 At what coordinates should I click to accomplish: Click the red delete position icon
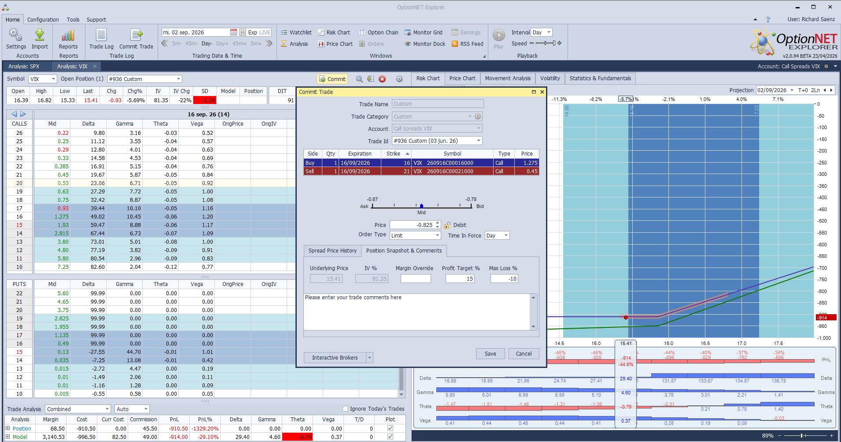(x=382, y=79)
